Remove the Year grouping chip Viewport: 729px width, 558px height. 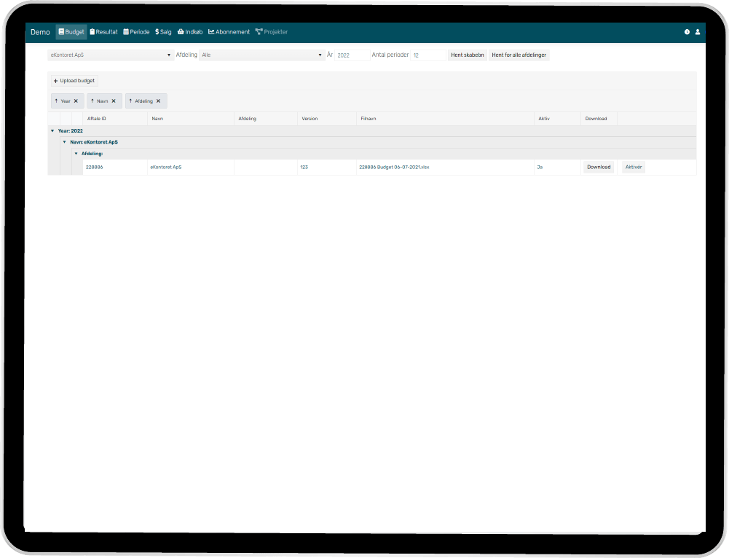point(76,101)
